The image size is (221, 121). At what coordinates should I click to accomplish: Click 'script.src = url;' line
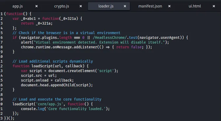(39, 76)
